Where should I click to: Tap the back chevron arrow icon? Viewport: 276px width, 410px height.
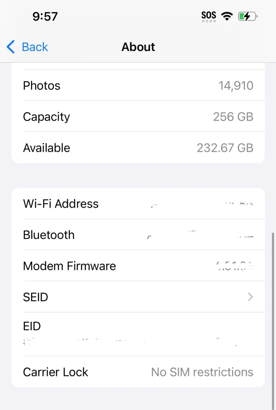(10, 47)
